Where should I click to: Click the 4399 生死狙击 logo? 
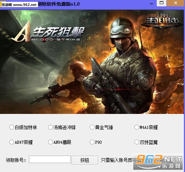tap(162, 21)
